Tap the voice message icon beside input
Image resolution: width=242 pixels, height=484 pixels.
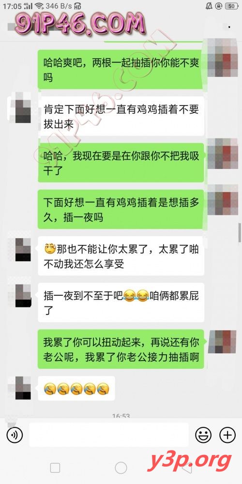[x=15, y=435]
